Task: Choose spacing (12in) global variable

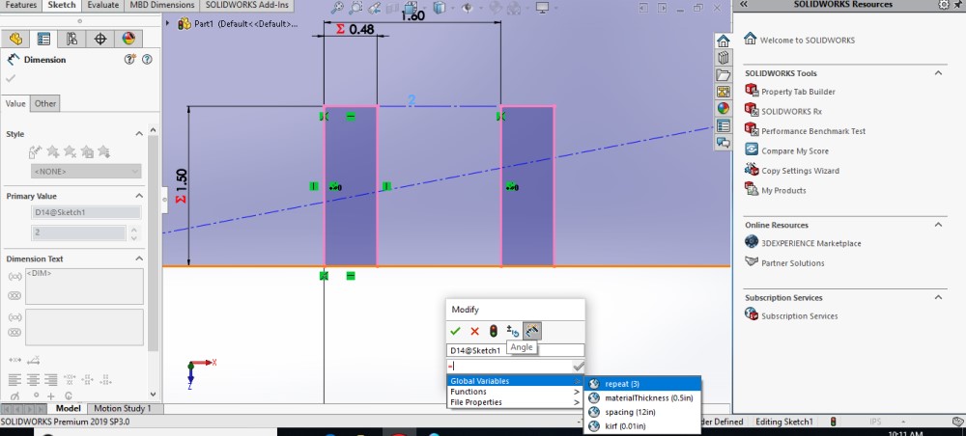Action: 642,412
